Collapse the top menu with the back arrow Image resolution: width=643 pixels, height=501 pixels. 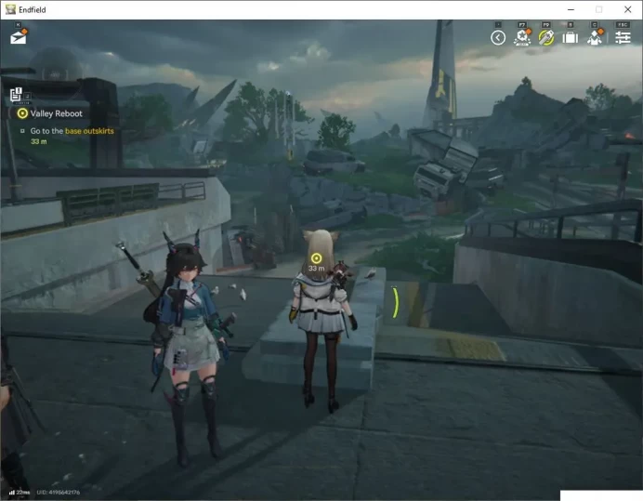498,38
